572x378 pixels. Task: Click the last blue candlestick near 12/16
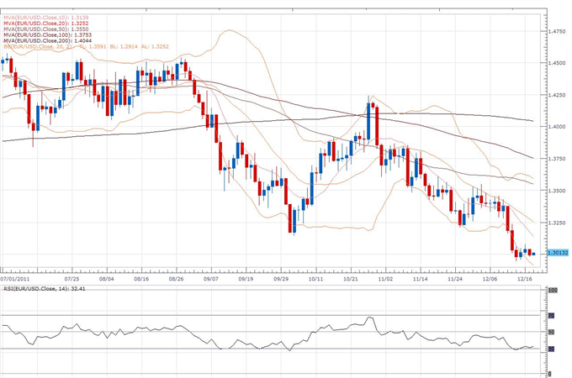526,250
